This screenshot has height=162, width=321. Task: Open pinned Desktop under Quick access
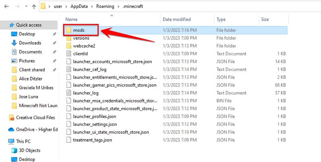[27, 34]
